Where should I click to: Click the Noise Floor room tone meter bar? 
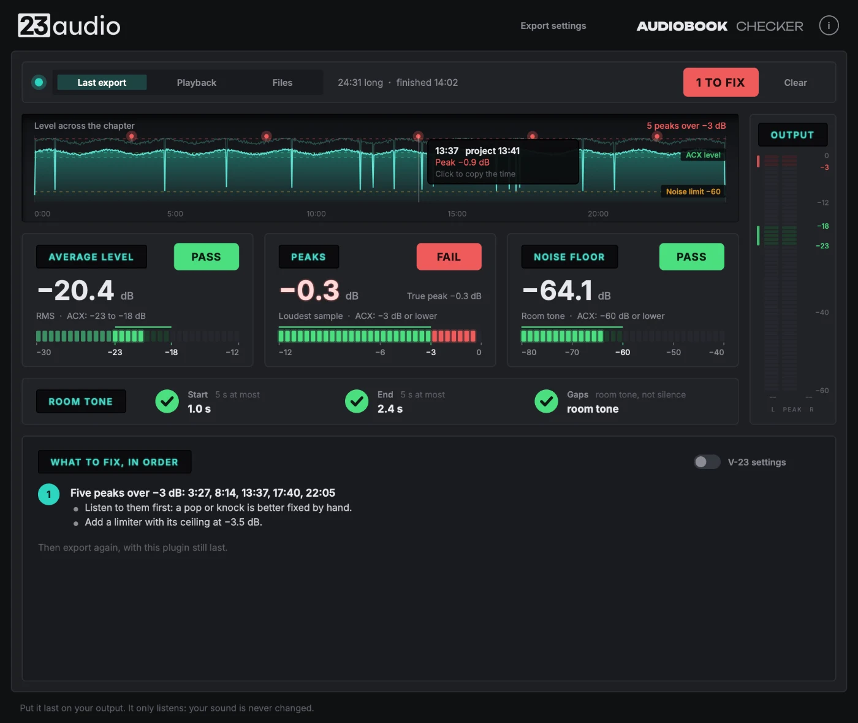[x=623, y=336]
